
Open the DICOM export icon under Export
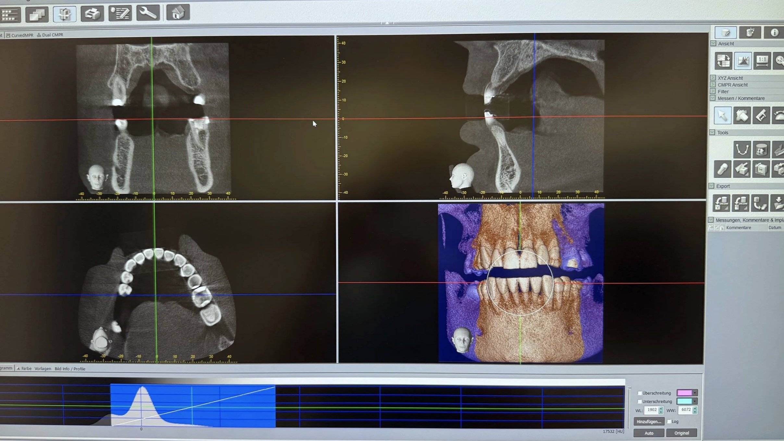point(721,202)
